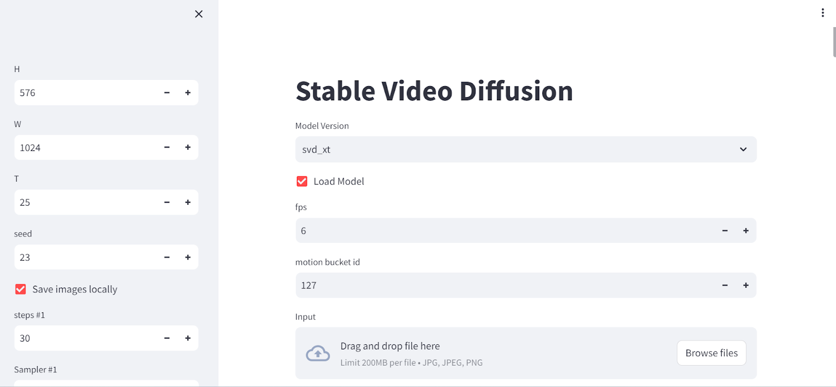The width and height of the screenshot is (836, 387).
Task: Decrease W value with minus button
Action: click(x=167, y=147)
